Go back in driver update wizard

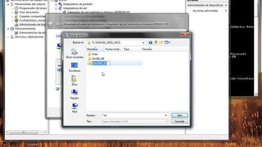pos(50,24)
